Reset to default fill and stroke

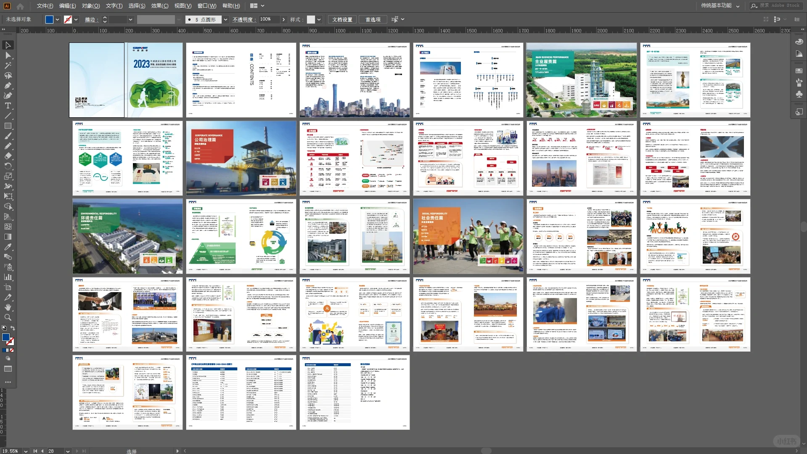pos(4,328)
